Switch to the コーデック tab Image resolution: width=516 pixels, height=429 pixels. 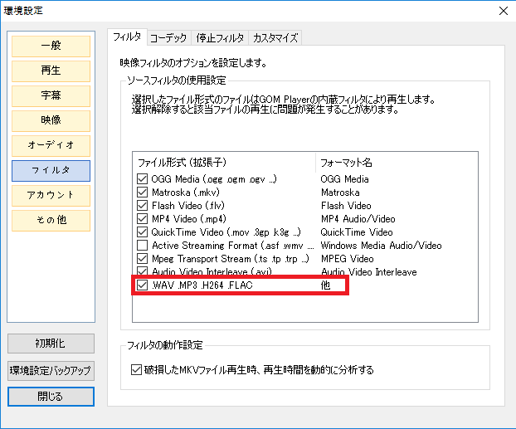168,37
